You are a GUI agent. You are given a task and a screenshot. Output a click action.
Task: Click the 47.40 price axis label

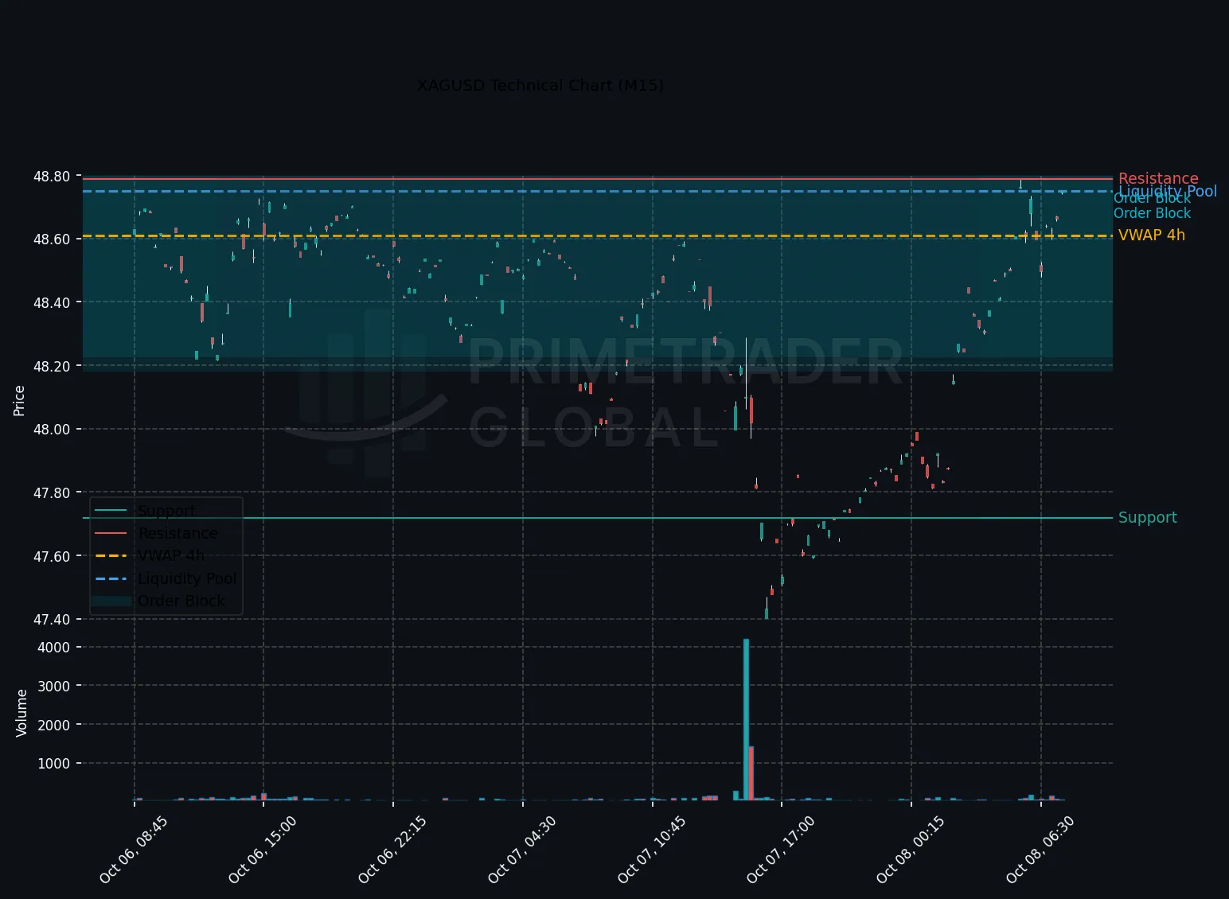pyautogui.click(x=52, y=620)
